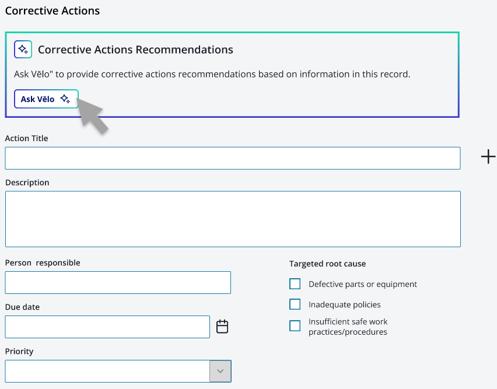Click the sparkle icon inside Ask Vēlo button

tap(65, 99)
